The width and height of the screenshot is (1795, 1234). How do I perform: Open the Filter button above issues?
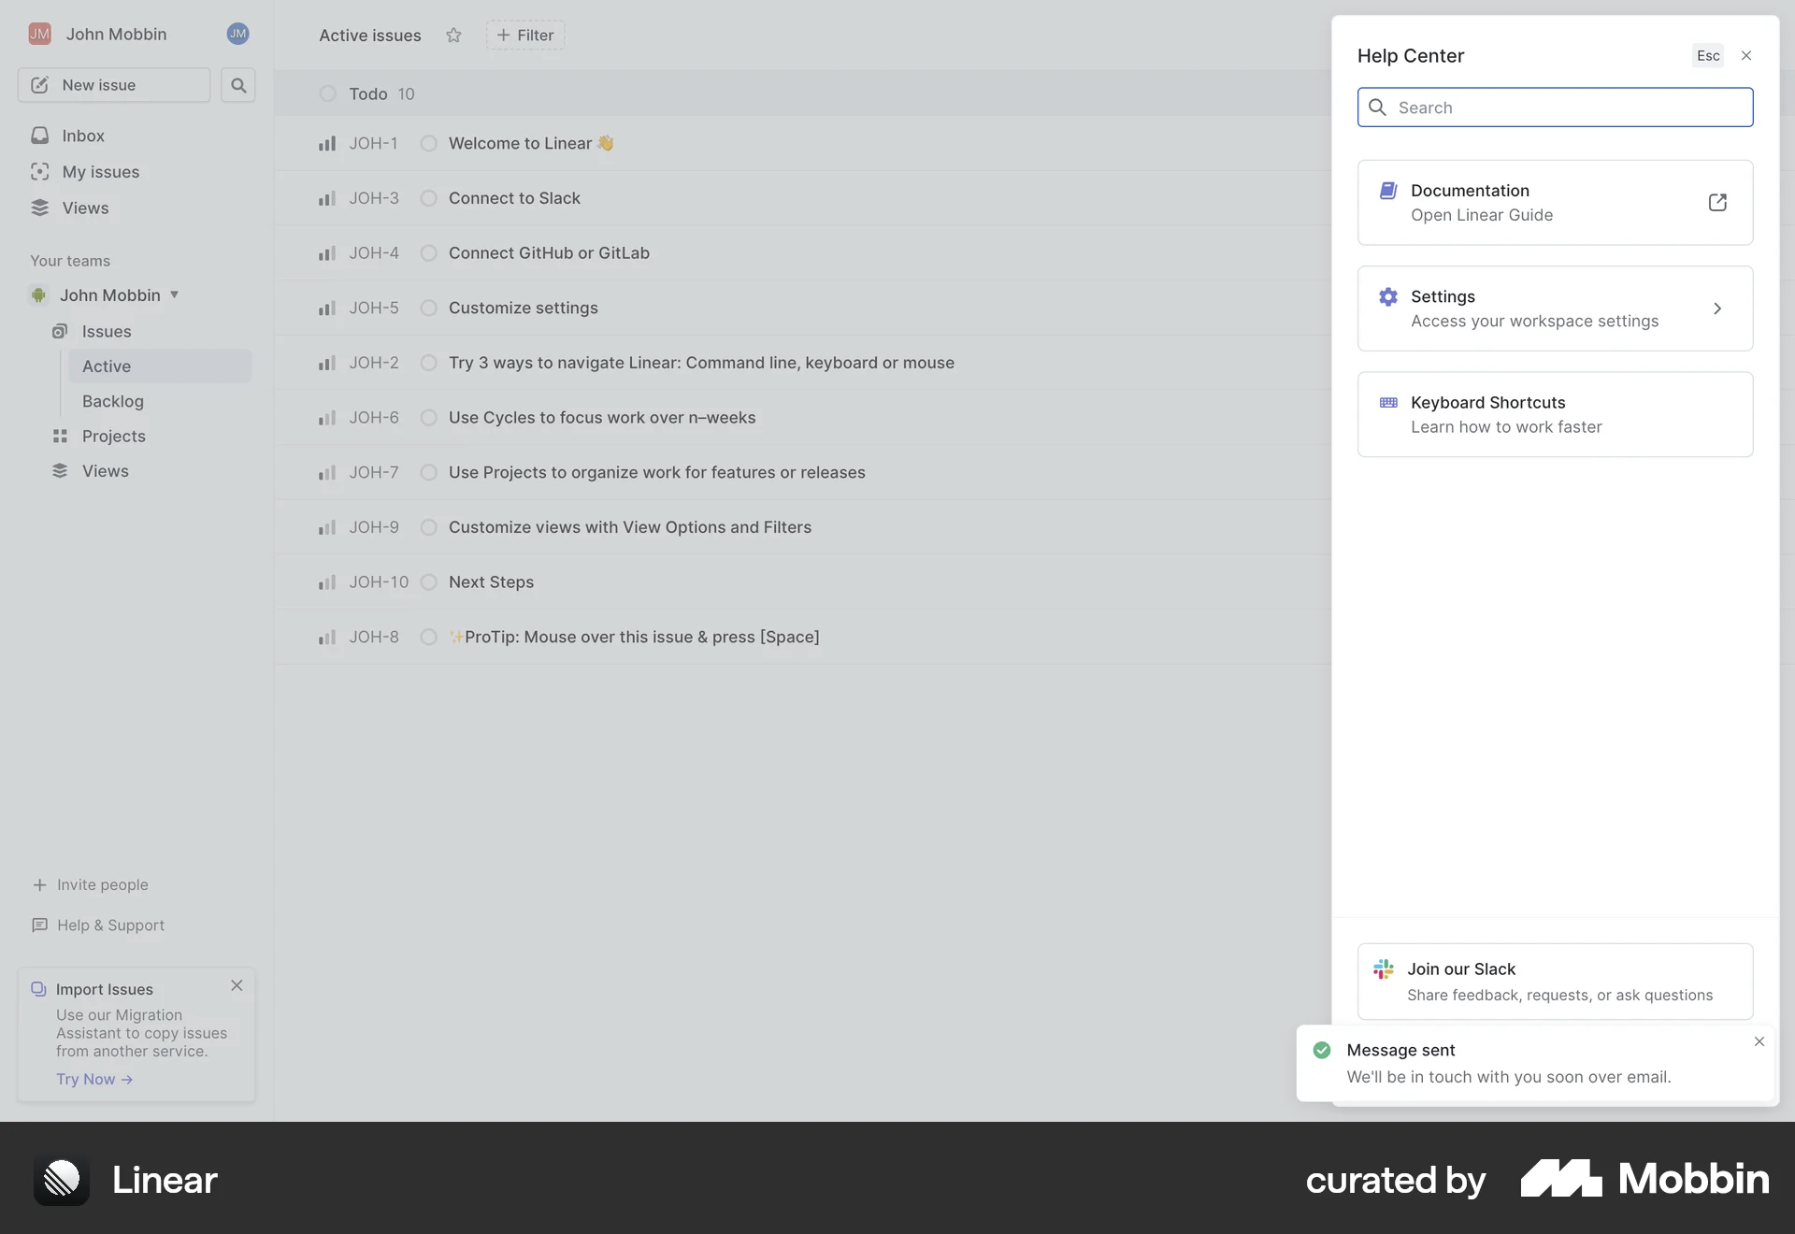point(525,35)
